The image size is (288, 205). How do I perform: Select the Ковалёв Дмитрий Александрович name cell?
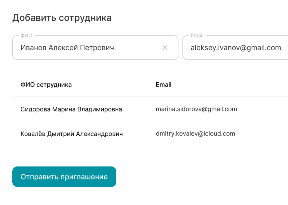[x=72, y=134]
